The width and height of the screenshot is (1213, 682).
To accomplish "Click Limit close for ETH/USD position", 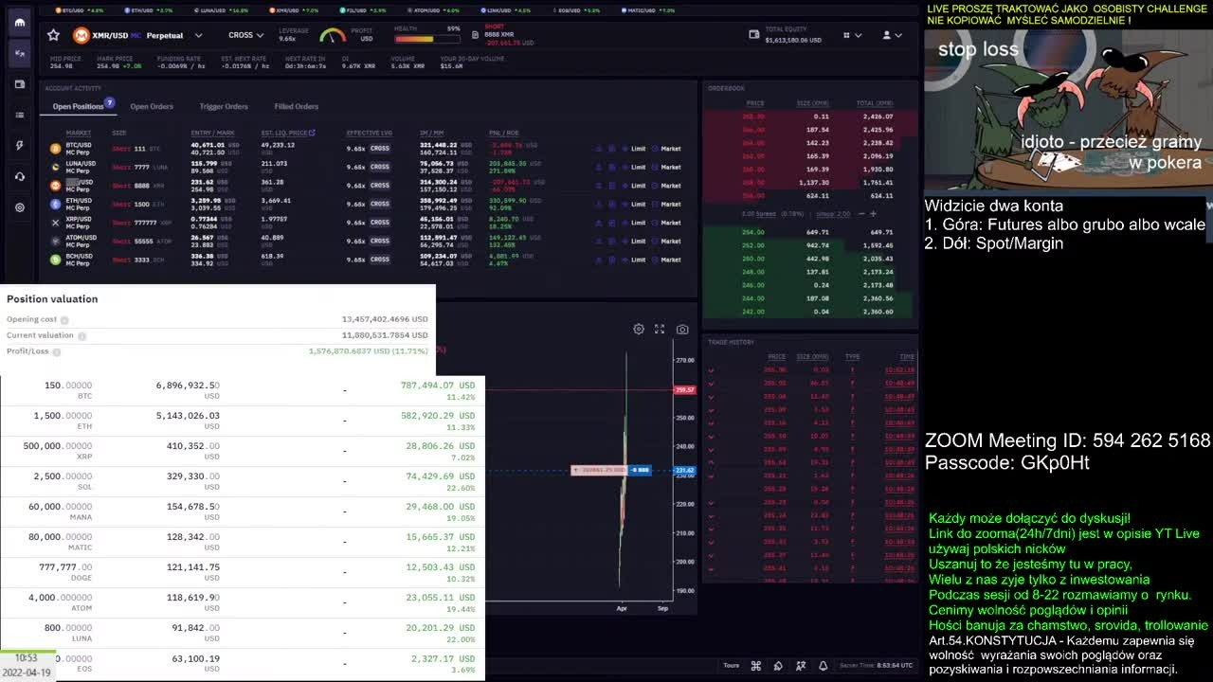I will pyautogui.click(x=638, y=204).
